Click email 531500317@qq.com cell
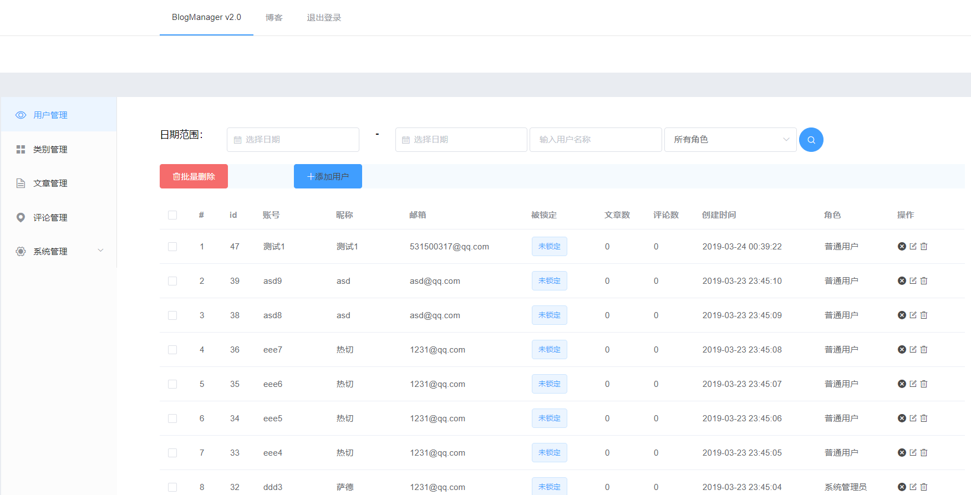 [449, 247]
